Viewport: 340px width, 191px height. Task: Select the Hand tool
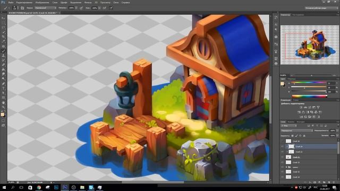3,102
